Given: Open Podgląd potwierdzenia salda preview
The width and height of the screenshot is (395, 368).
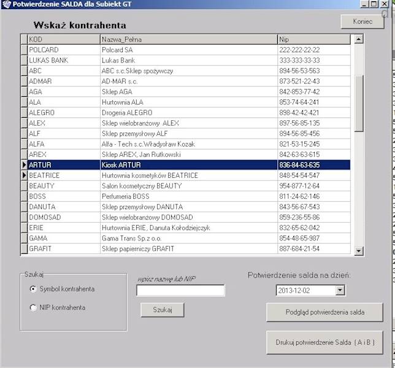Looking at the screenshot, I should 324,312.
